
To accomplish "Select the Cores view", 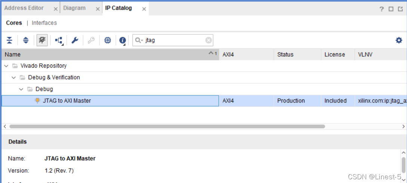I will 14,23.
